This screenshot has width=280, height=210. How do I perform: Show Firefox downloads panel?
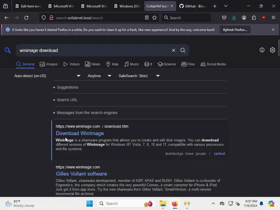[234, 17]
